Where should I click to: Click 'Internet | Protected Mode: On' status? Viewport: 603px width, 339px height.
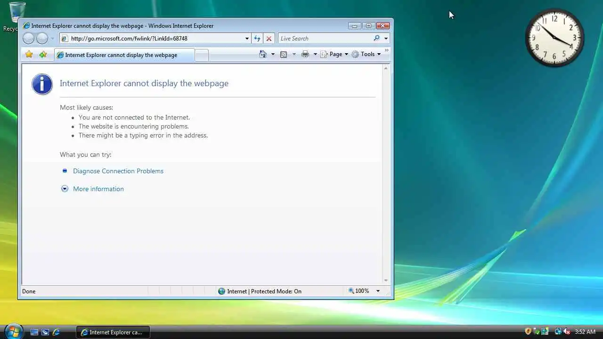coord(260,291)
